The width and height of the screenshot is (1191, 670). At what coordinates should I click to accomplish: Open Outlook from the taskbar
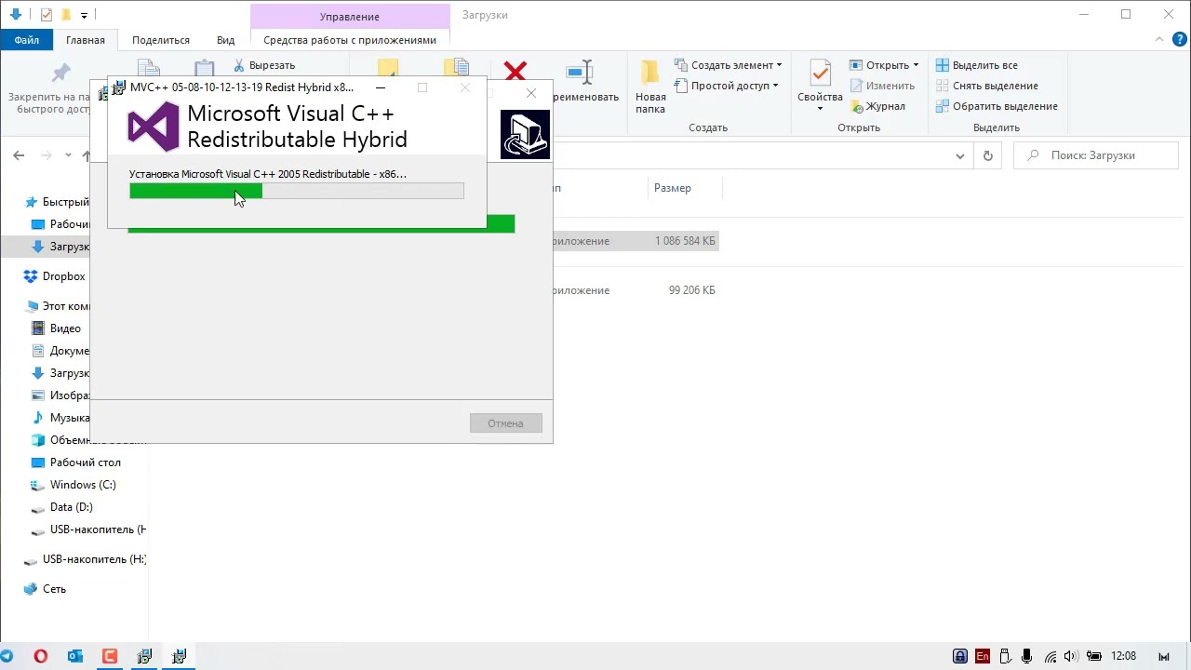click(x=75, y=656)
